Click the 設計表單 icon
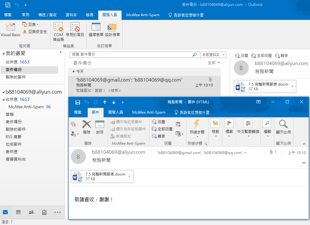The image size is (310, 225). coord(112,27)
